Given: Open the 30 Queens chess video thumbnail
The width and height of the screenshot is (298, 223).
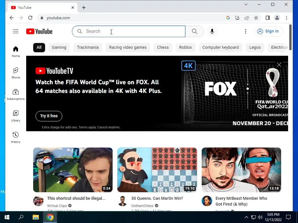Looking at the screenshot, I should [157, 170].
